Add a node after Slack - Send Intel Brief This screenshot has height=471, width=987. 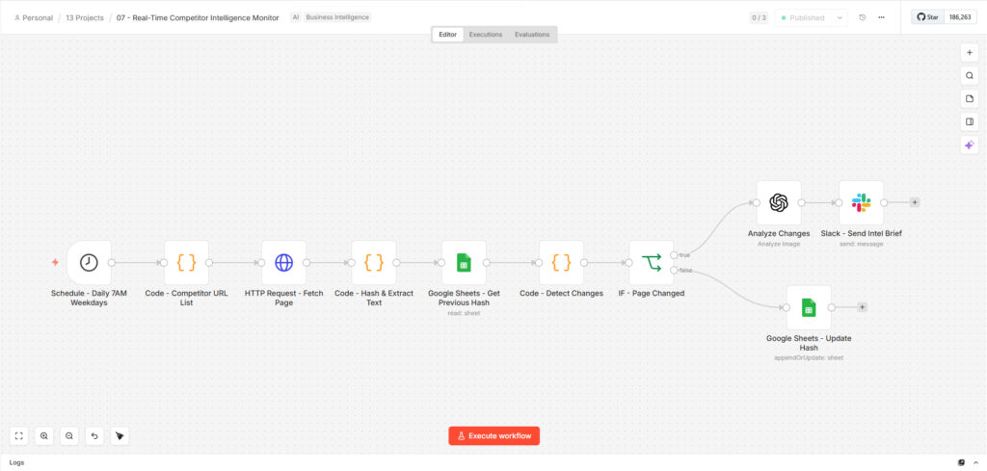[x=915, y=202]
